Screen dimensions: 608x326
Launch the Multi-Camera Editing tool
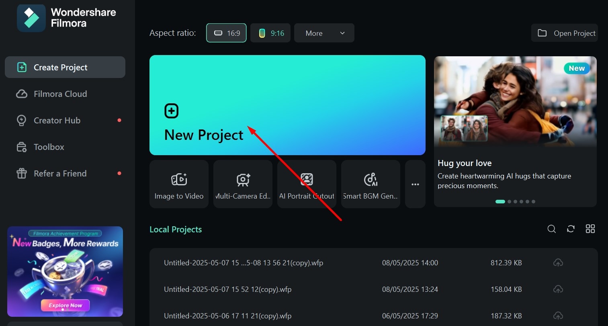coord(243,184)
